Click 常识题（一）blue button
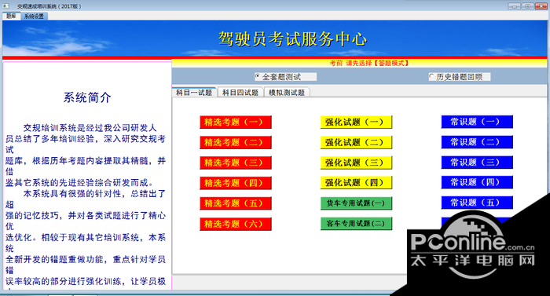The width and height of the screenshot is (550, 296). tap(477, 122)
